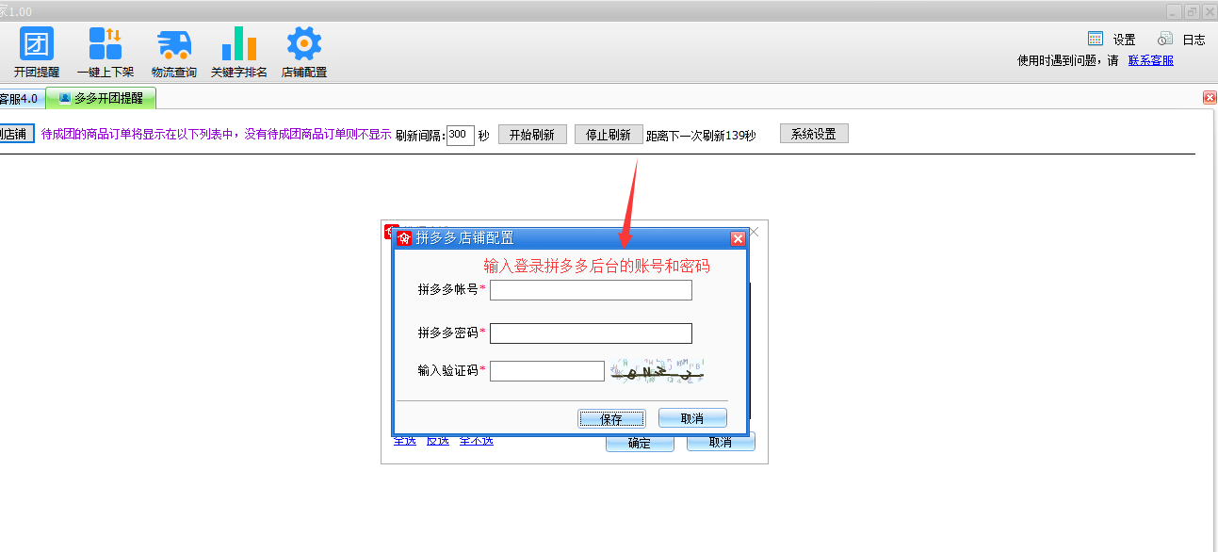Image resolution: width=1218 pixels, height=552 pixels.
Task: Click the 停止刷新 button
Action: coord(609,135)
